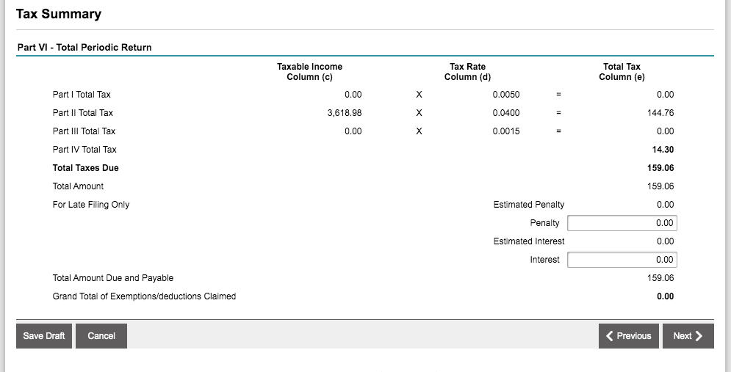The height and width of the screenshot is (372, 731).
Task: Click the 144.76 total tax value
Action: (x=660, y=113)
